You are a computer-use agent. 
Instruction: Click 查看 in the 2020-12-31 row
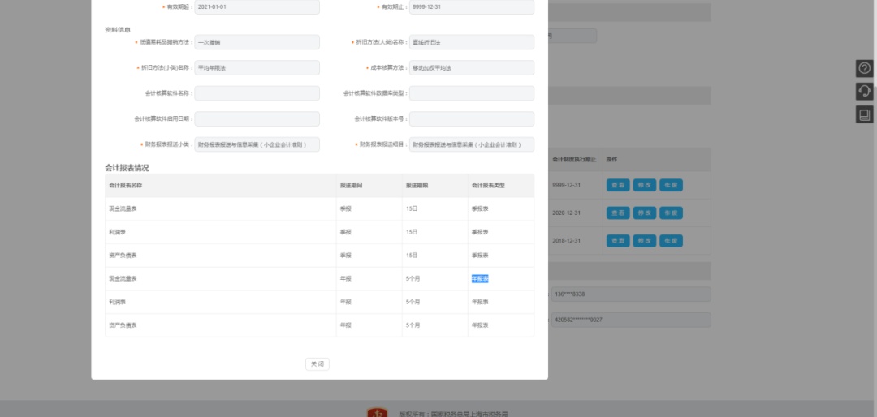pyautogui.click(x=618, y=213)
